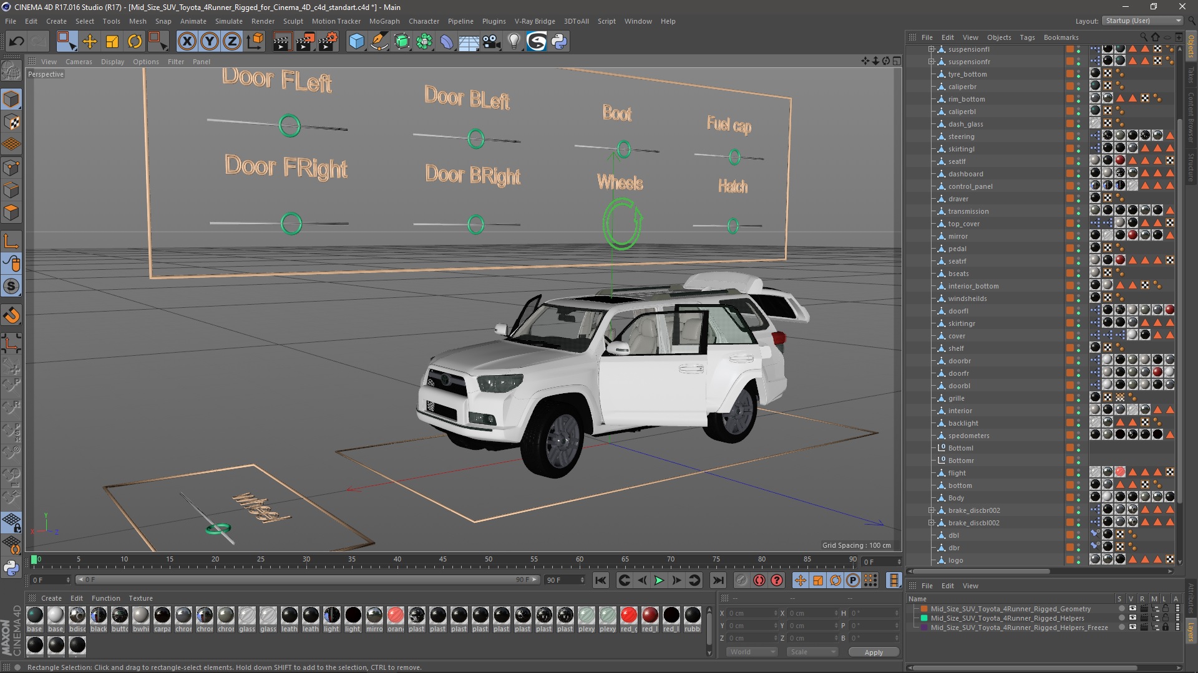Open the Subdivision Surface generator icon
1198x673 pixels.
pyautogui.click(x=402, y=42)
